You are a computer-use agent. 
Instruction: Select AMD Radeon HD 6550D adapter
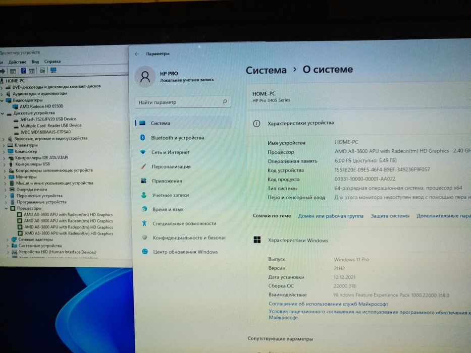41,106
